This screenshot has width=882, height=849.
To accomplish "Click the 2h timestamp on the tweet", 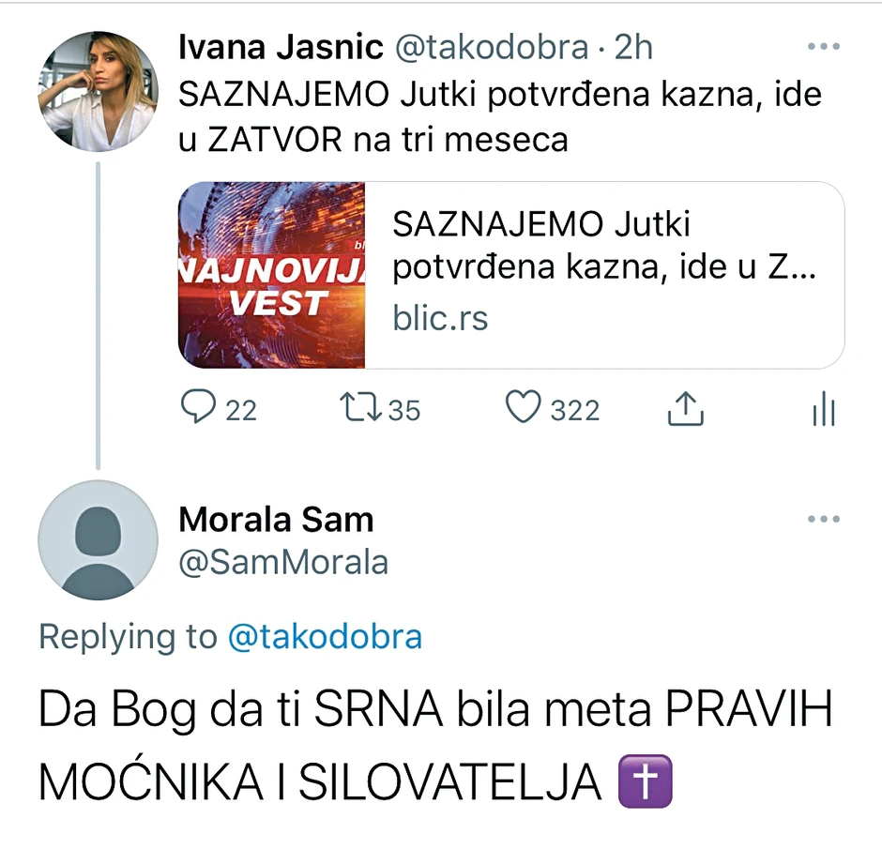I will 633,47.
